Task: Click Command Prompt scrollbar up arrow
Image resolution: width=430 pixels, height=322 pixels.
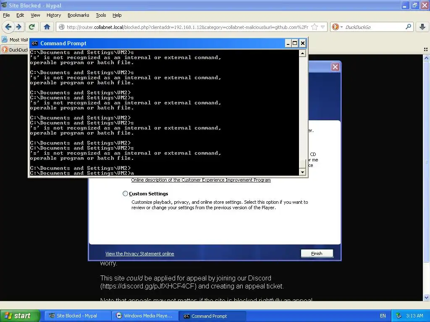Action: (302, 53)
